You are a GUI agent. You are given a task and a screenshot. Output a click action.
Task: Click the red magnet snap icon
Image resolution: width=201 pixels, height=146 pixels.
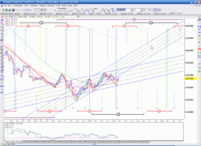(x=199, y=49)
